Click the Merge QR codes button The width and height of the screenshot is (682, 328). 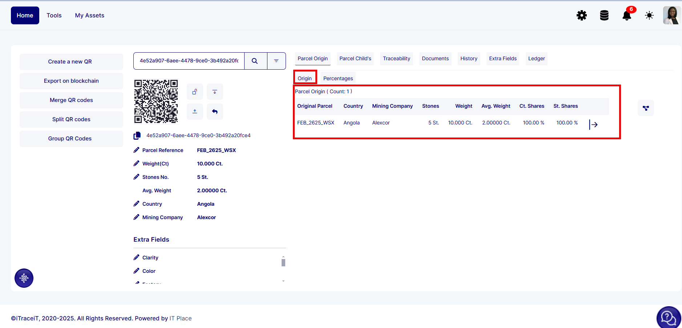click(71, 100)
